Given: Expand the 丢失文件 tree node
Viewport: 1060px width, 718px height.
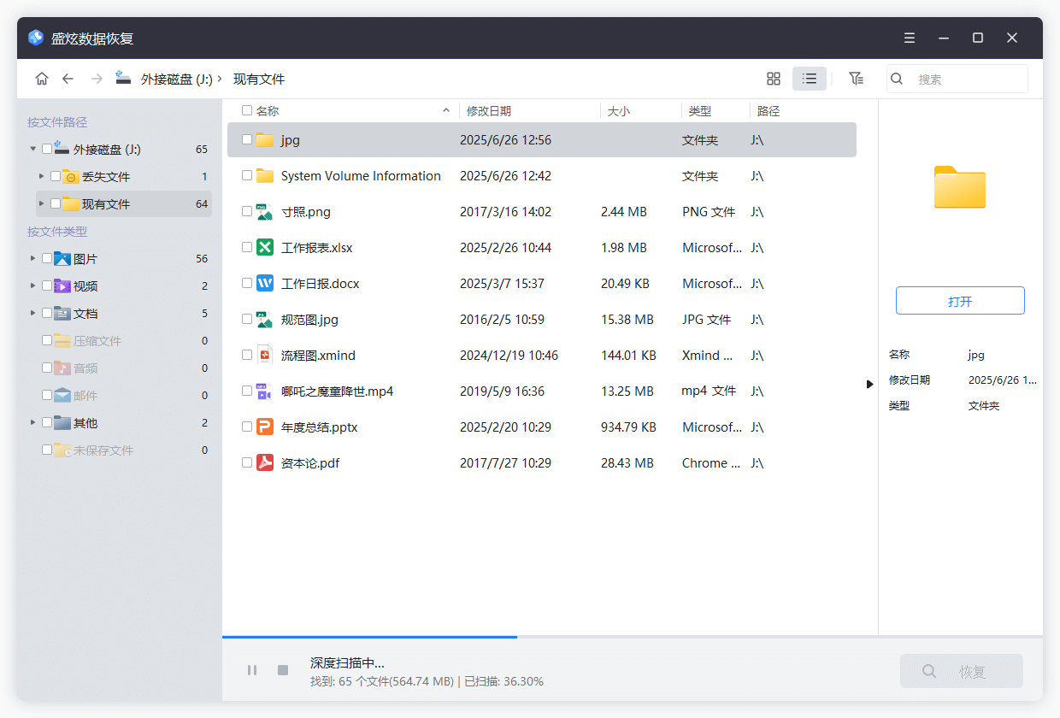Looking at the screenshot, I should [40, 175].
